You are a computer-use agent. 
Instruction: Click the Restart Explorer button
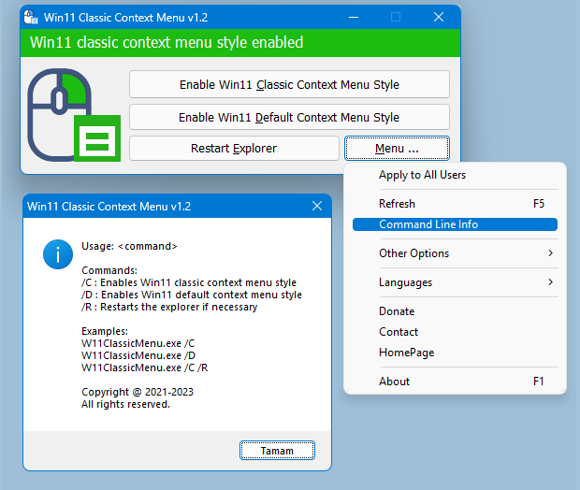[234, 149]
